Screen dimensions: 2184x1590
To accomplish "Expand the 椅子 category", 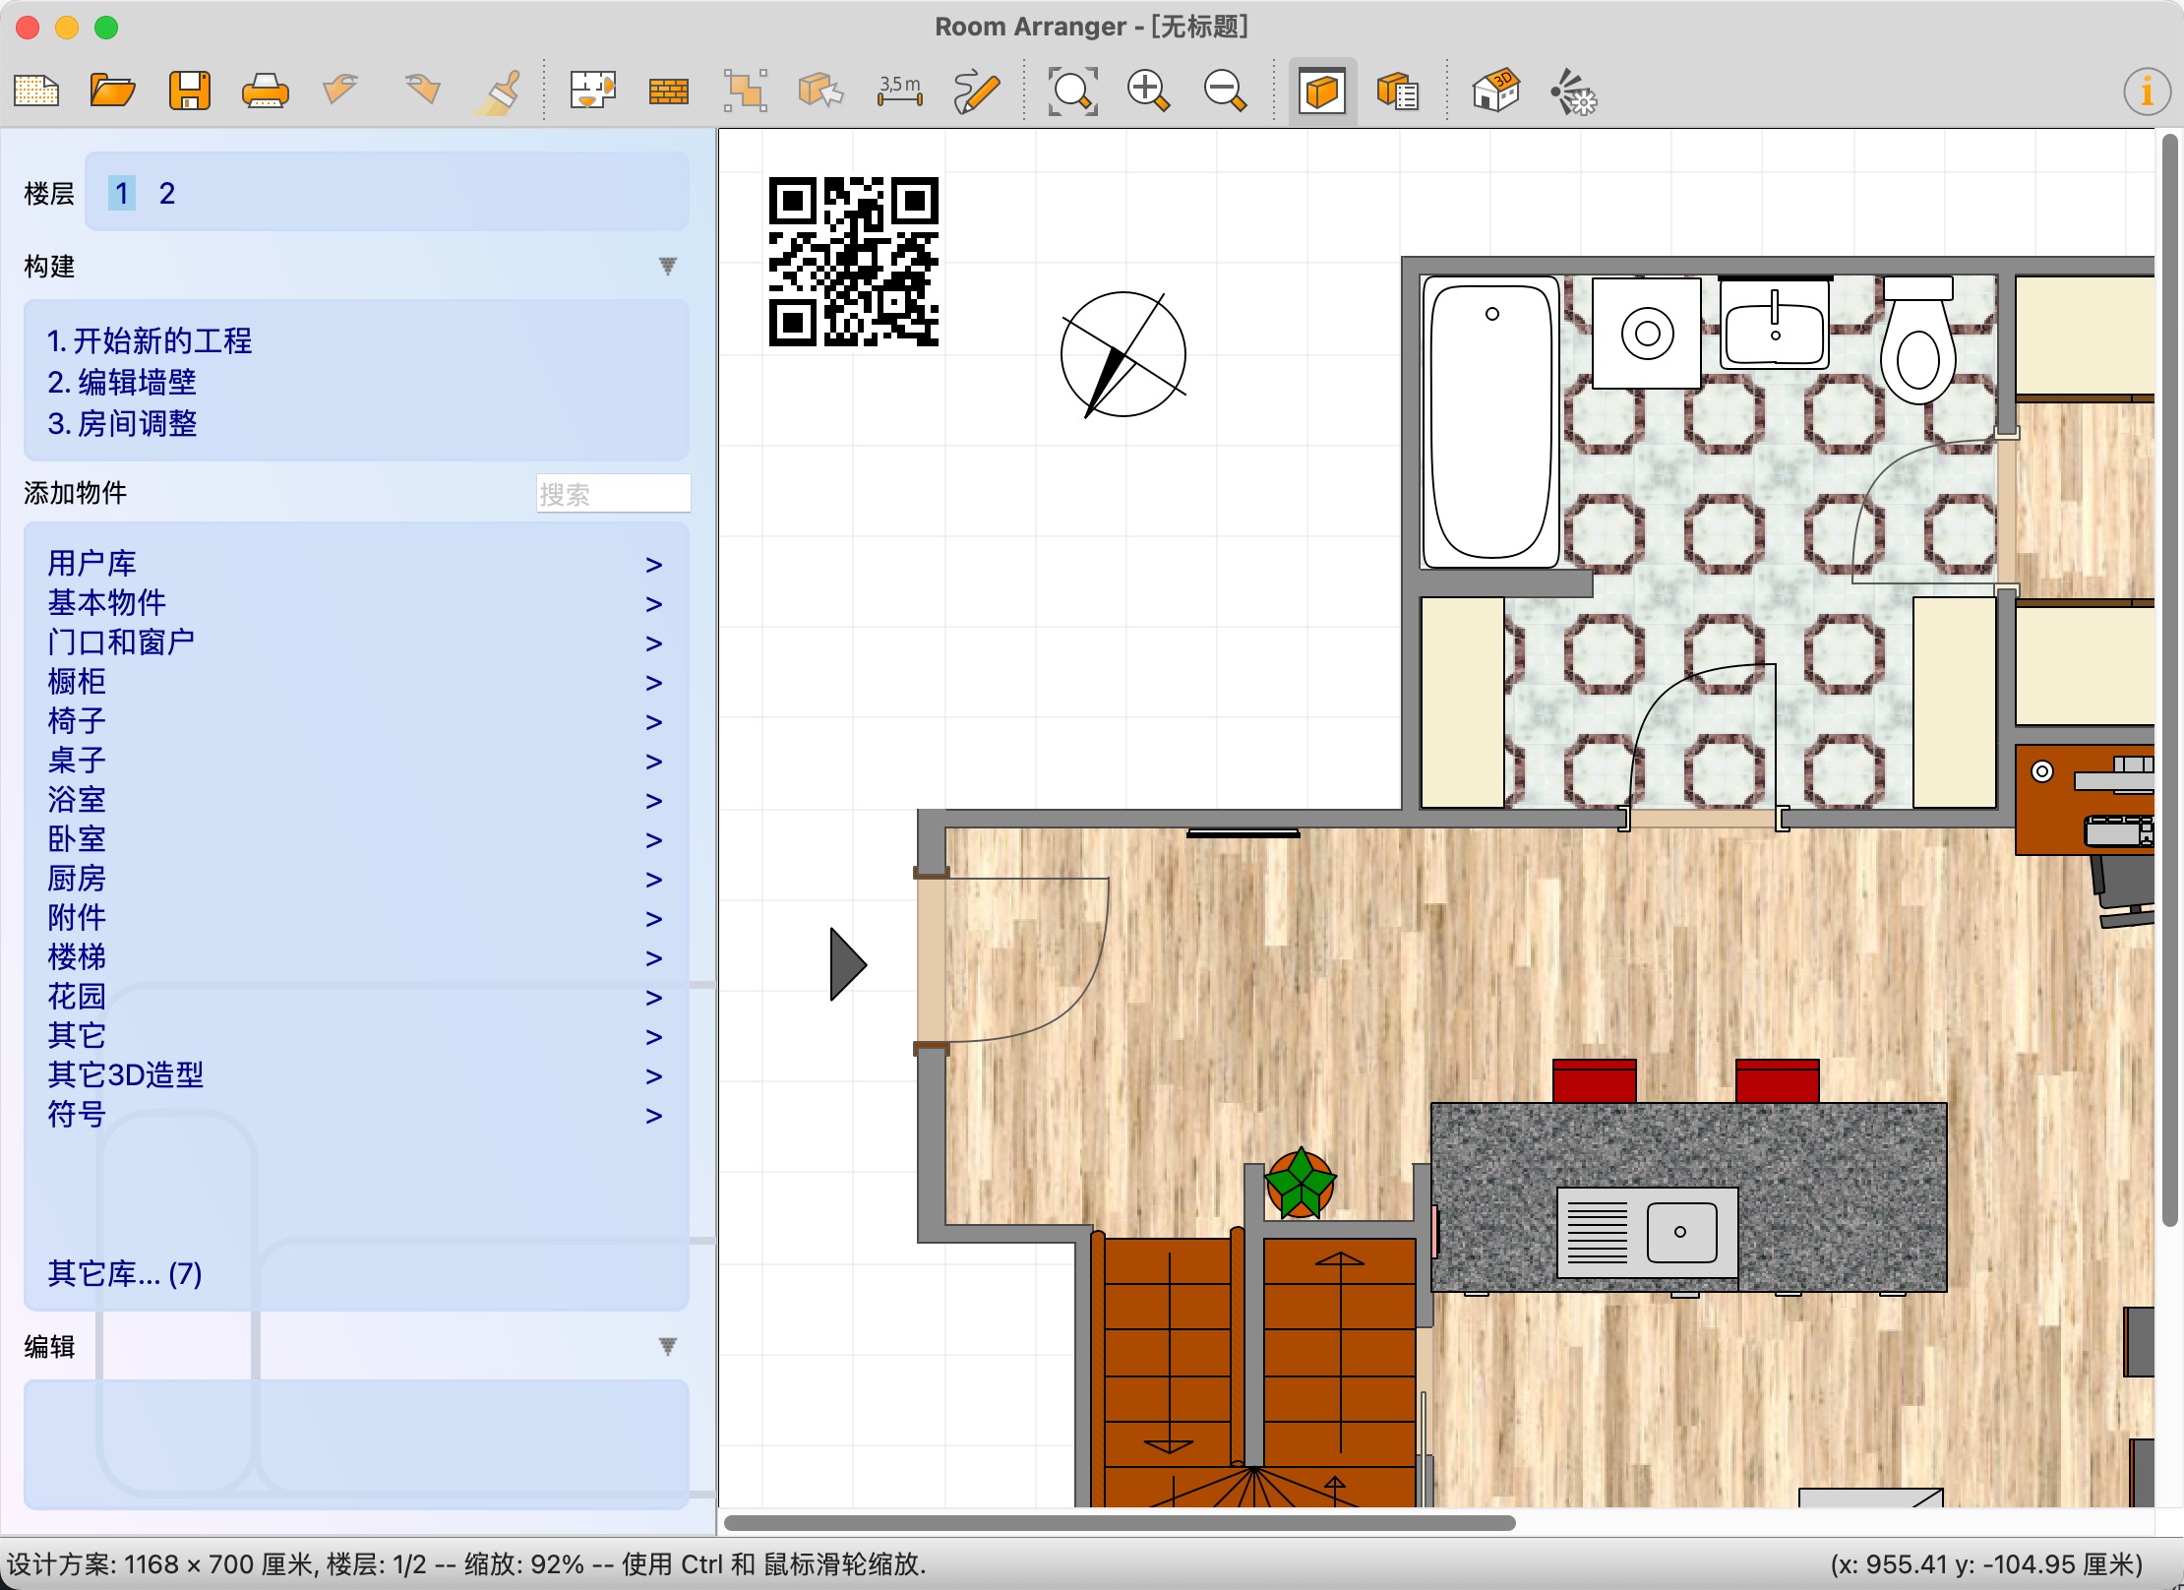I will coord(355,721).
